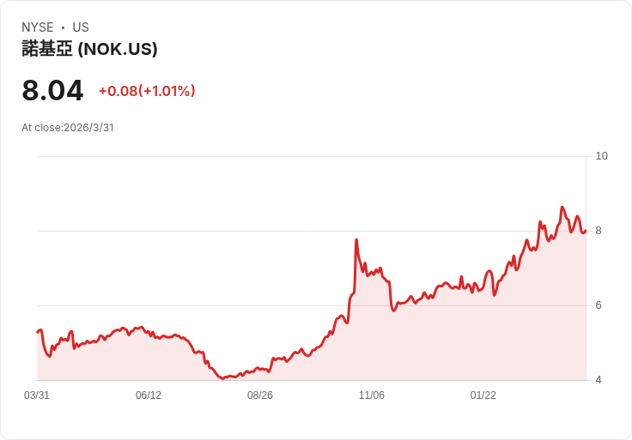This screenshot has height=440, width=632.
Task: Open the 諾基亞 (NOK.US) stock title
Action: pos(89,50)
